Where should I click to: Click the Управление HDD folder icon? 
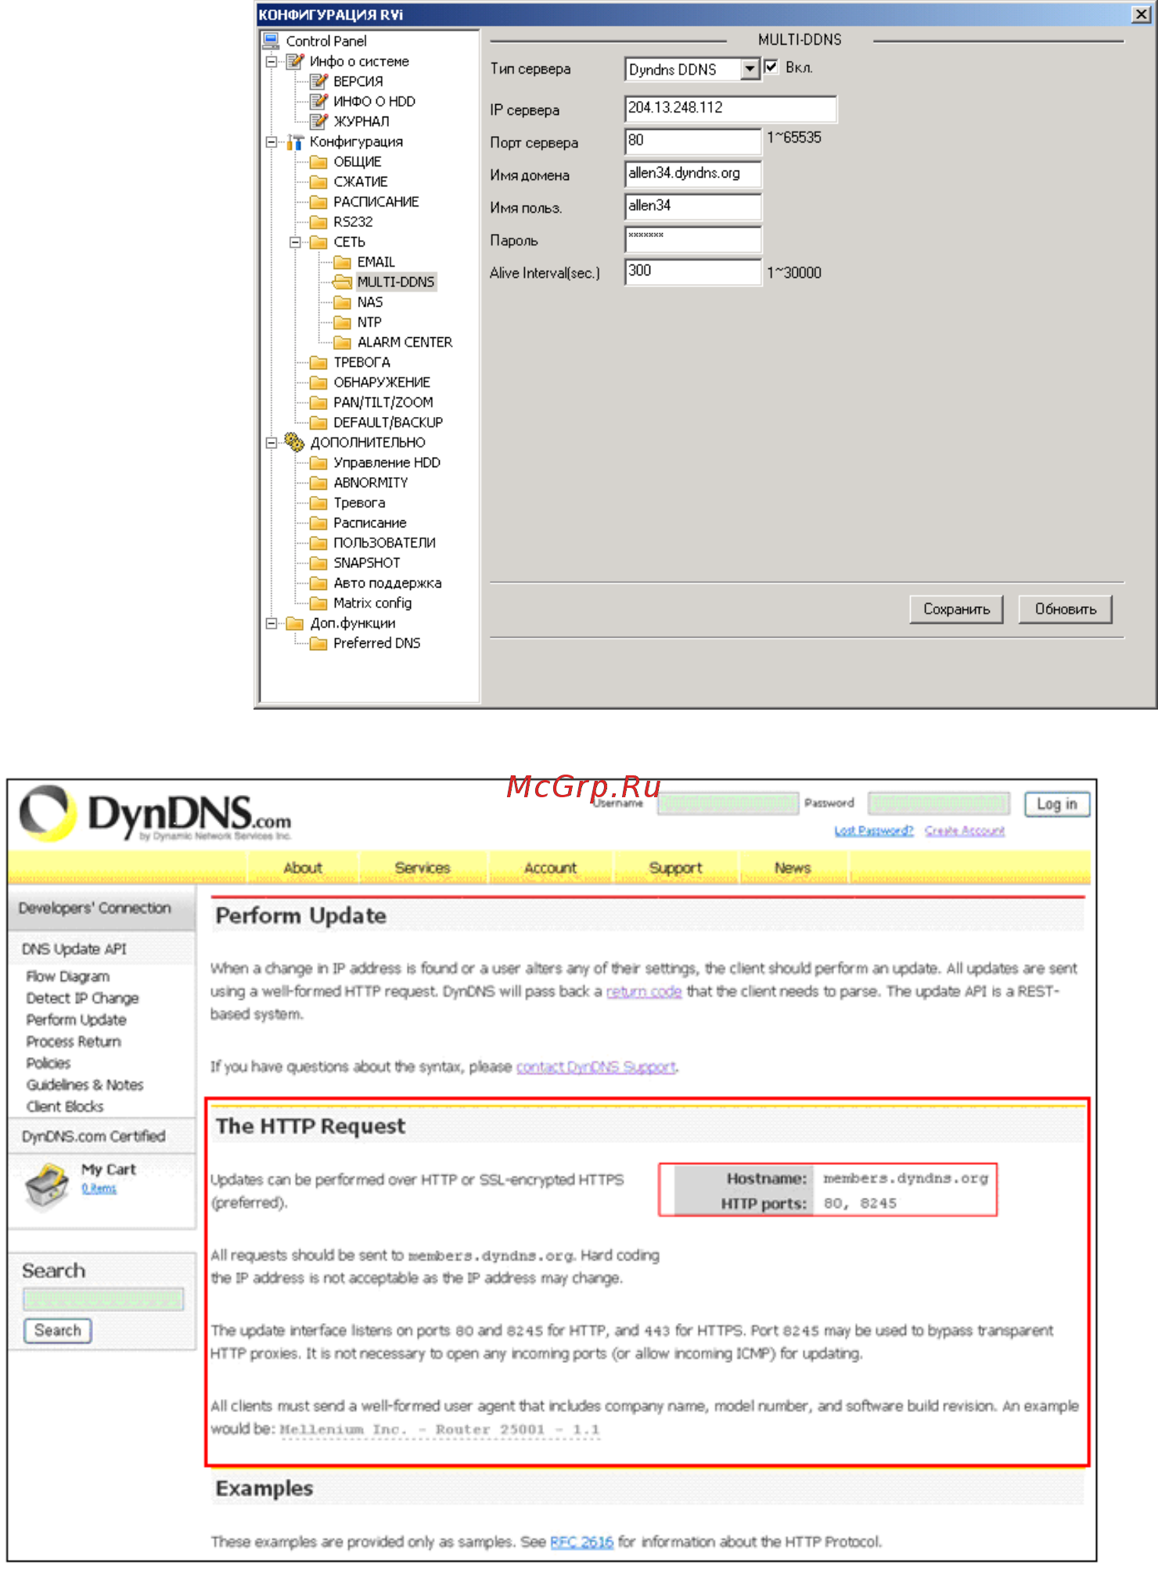tap(318, 462)
